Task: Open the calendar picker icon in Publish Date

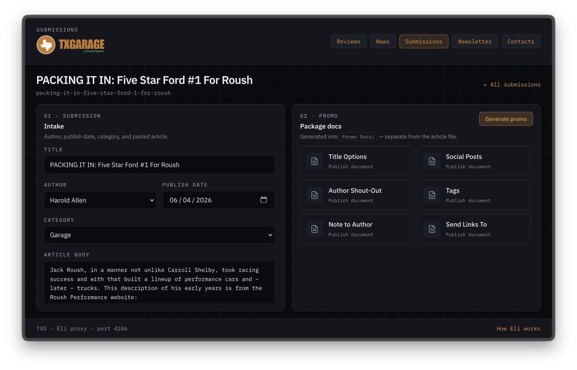Action: pos(263,200)
